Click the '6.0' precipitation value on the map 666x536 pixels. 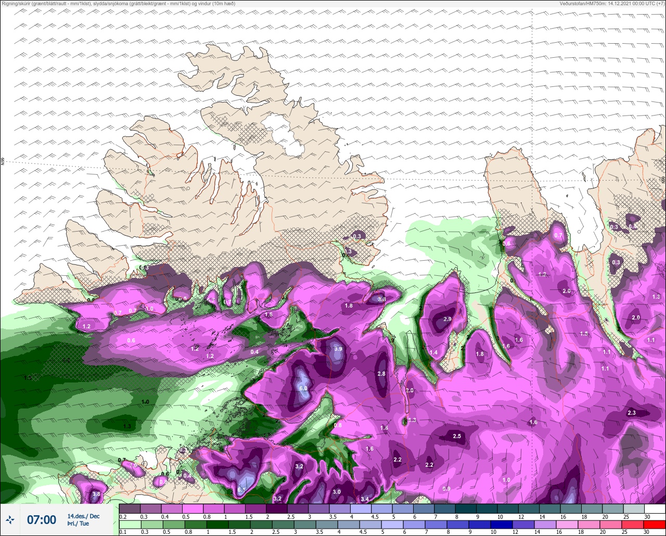(303, 388)
